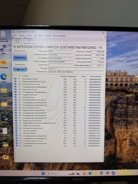138x184 pixels.
Task: Click the Стандарт field showing ACS-4
Action: click(76, 68)
